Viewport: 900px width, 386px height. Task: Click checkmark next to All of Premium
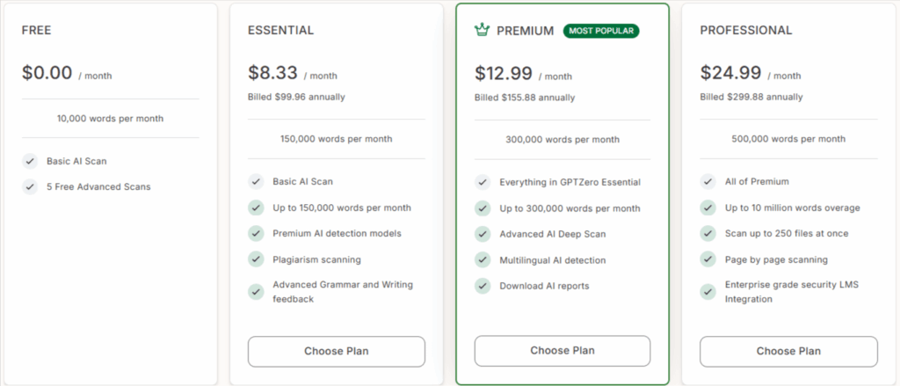click(708, 181)
